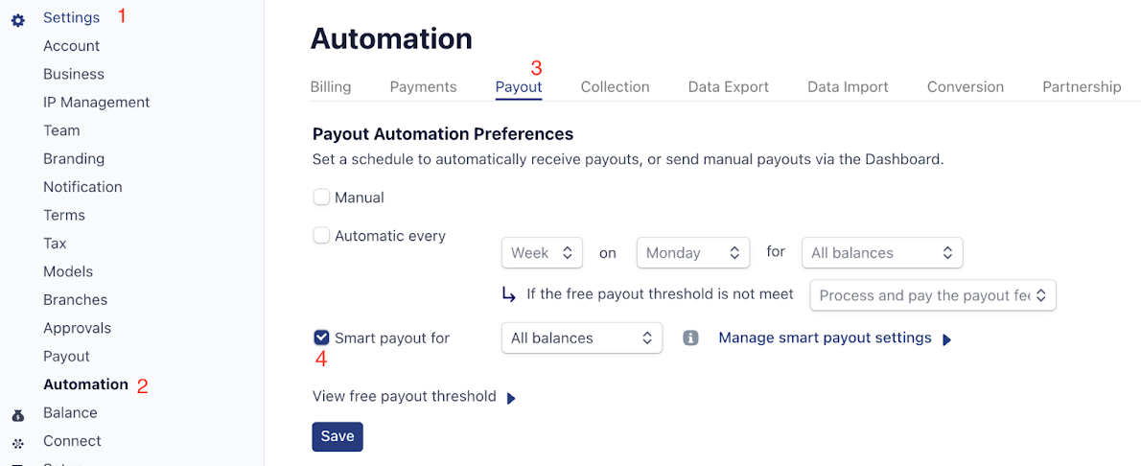Click the smart payout info icon

pyautogui.click(x=690, y=338)
